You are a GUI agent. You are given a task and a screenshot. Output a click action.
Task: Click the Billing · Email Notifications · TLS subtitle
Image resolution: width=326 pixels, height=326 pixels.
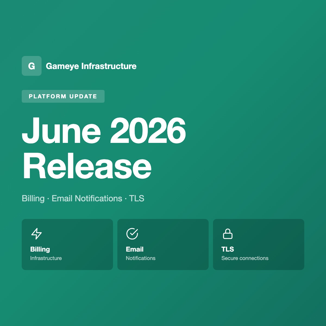click(x=83, y=199)
